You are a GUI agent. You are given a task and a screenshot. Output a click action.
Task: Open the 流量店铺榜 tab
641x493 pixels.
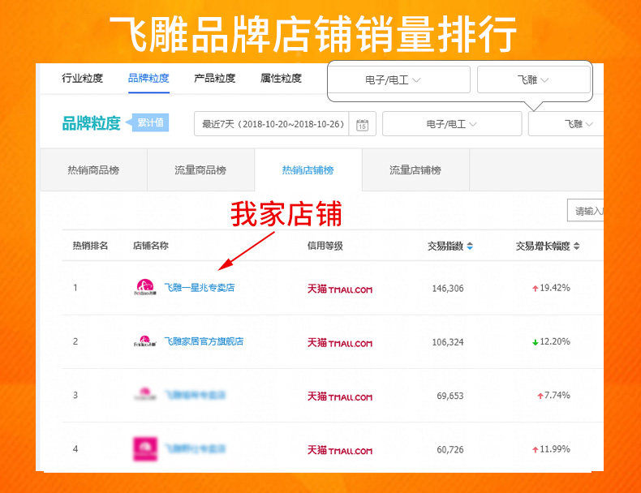pyautogui.click(x=415, y=170)
